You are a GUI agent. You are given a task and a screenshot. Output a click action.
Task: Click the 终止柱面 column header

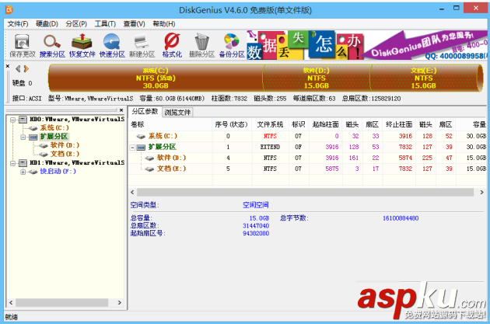pos(399,124)
